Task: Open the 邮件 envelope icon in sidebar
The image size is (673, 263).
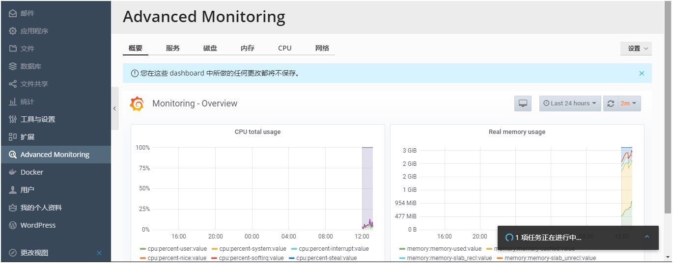Action: click(13, 13)
